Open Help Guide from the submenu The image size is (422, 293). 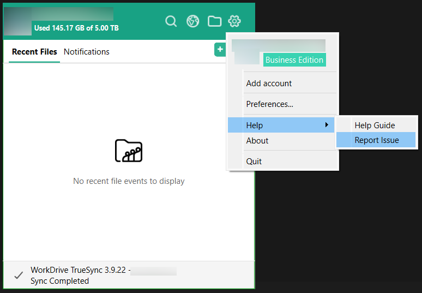(376, 125)
